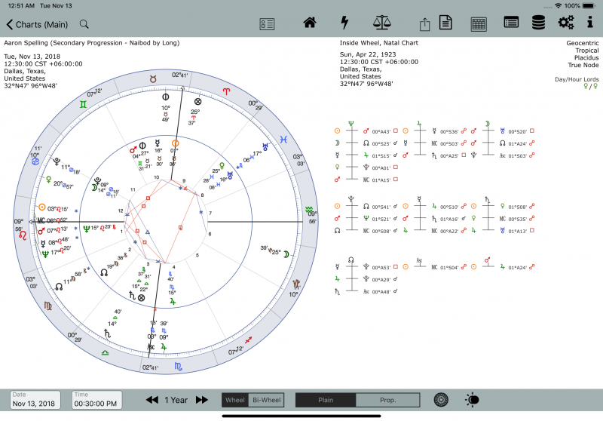Tap the share/export icon
Image resolution: width=603 pixels, height=421 pixels.
(424, 24)
